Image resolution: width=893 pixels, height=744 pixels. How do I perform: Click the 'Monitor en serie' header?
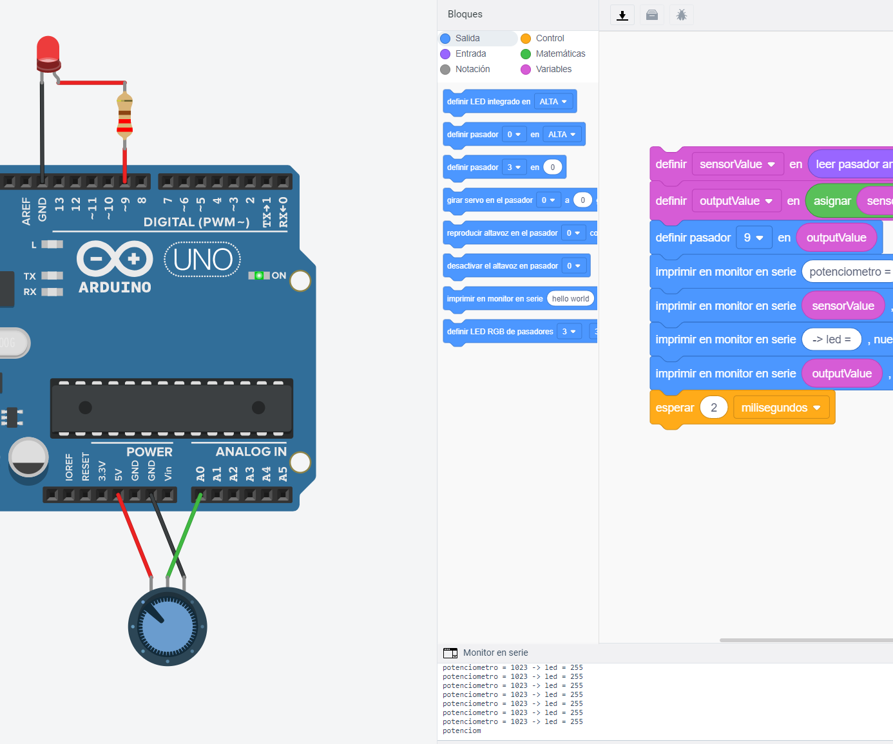(x=495, y=653)
